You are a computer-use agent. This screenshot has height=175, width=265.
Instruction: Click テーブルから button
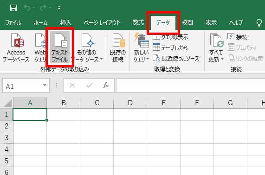coord(170,47)
